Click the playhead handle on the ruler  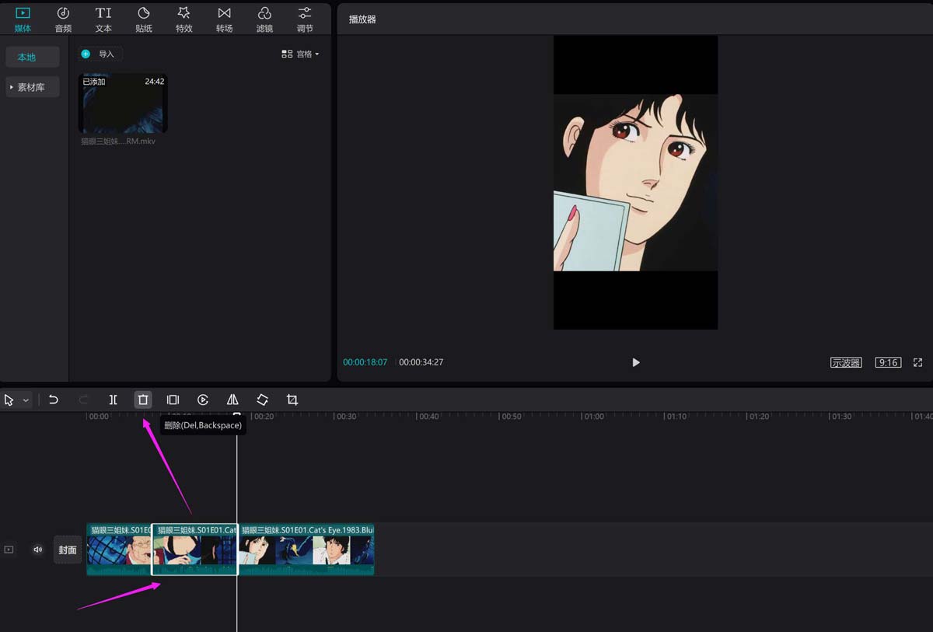[237, 415]
